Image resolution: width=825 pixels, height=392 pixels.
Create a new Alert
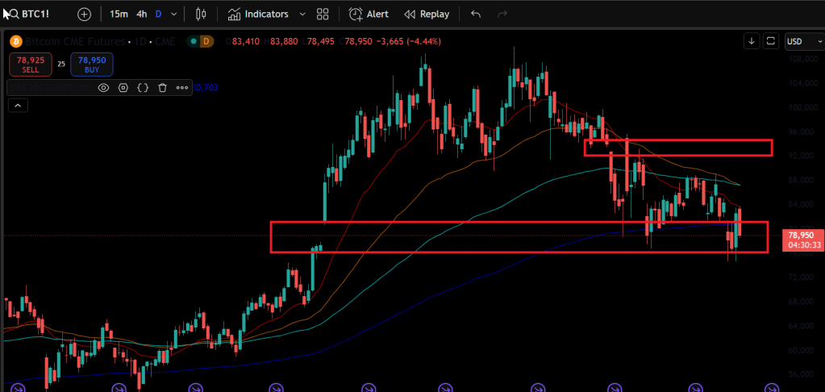point(369,14)
